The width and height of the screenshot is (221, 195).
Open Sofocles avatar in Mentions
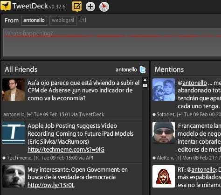(x=164, y=90)
